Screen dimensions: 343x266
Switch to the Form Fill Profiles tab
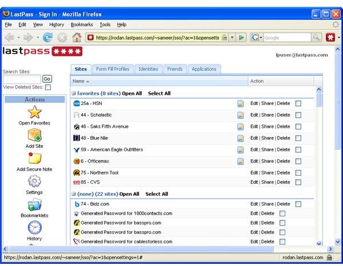coord(113,69)
